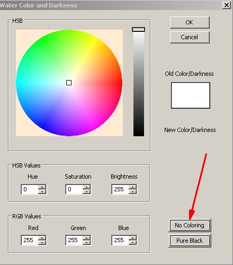Screen dimensions: 233x265
Task: Decrease the Saturation spinner value
Action: click(86, 192)
